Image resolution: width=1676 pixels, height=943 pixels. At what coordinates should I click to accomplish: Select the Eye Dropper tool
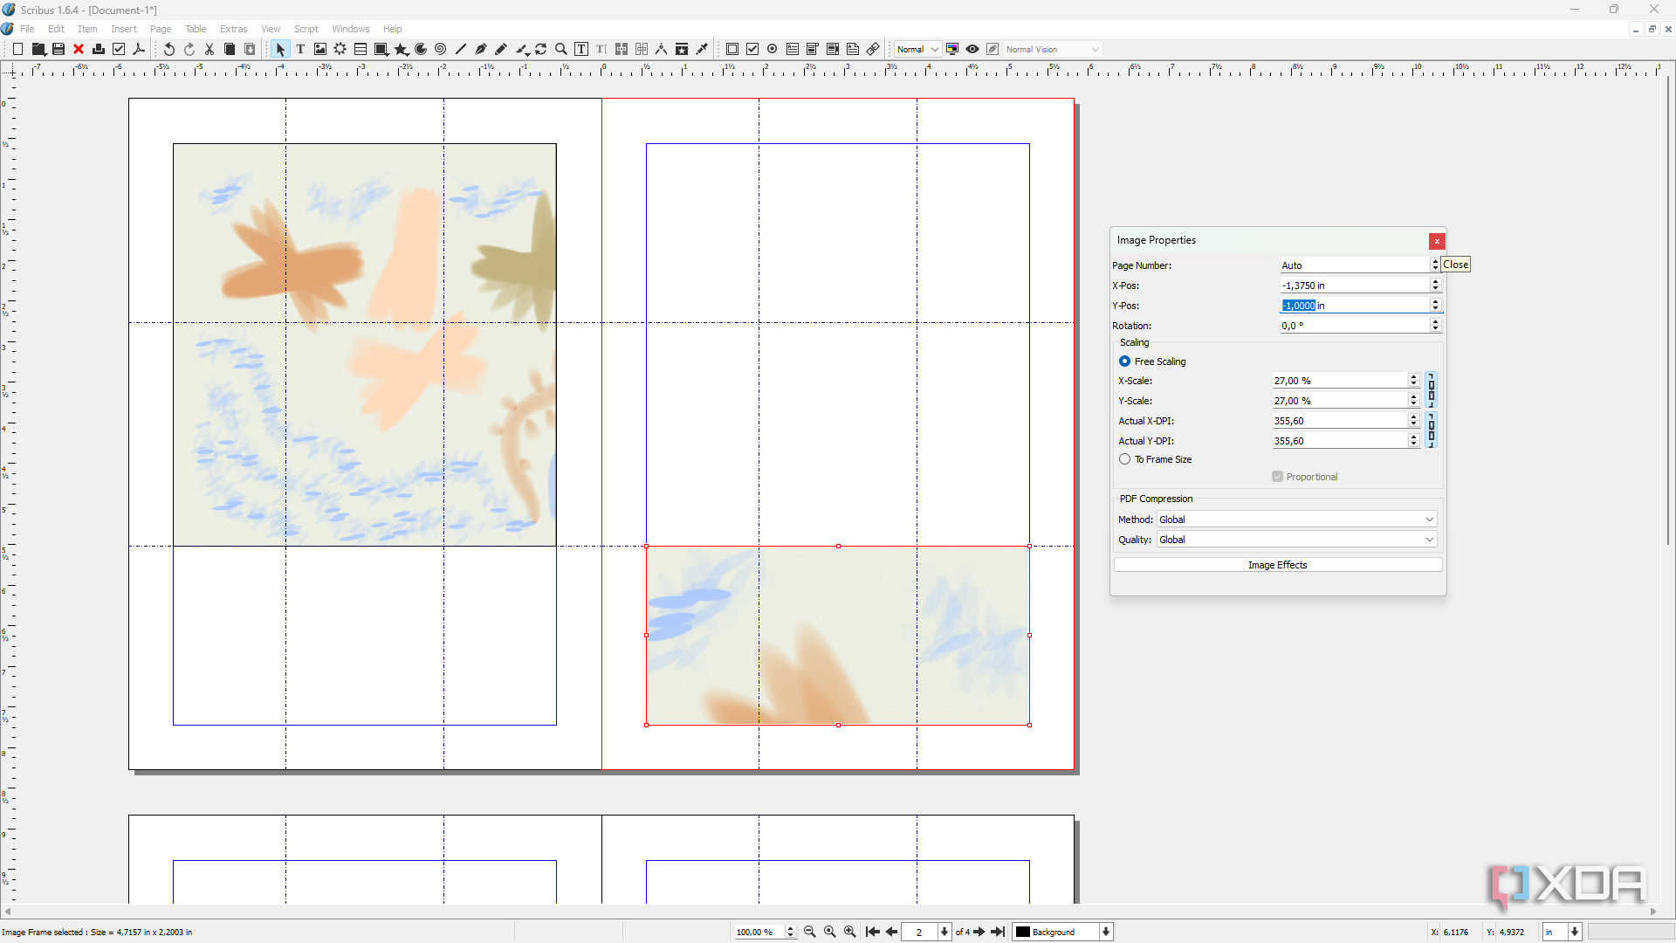[x=702, y=50]
